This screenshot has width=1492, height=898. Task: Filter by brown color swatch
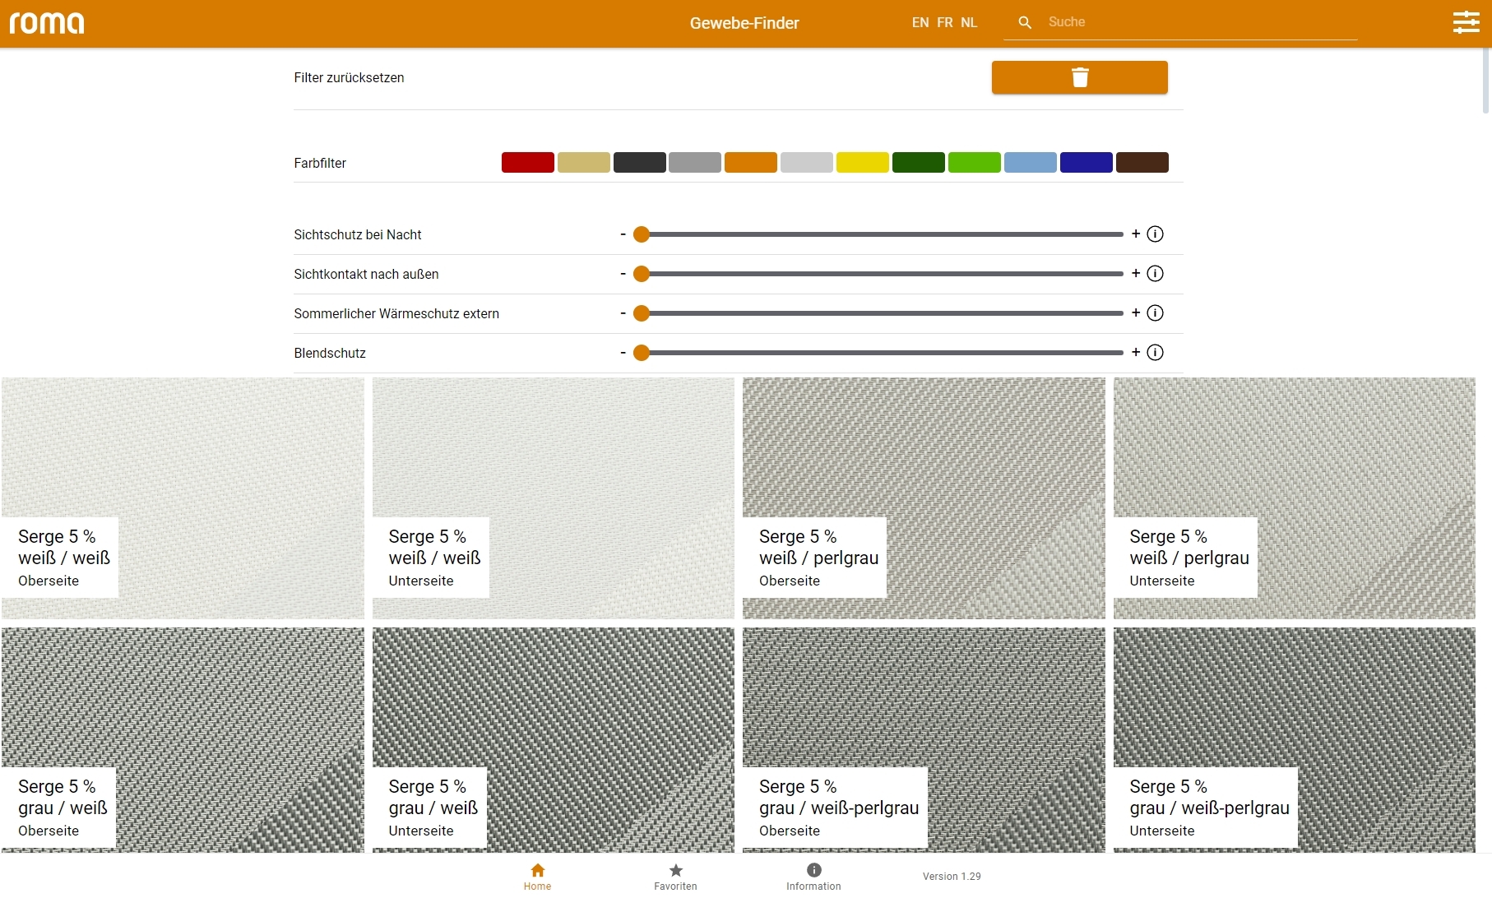[1142, 162]
